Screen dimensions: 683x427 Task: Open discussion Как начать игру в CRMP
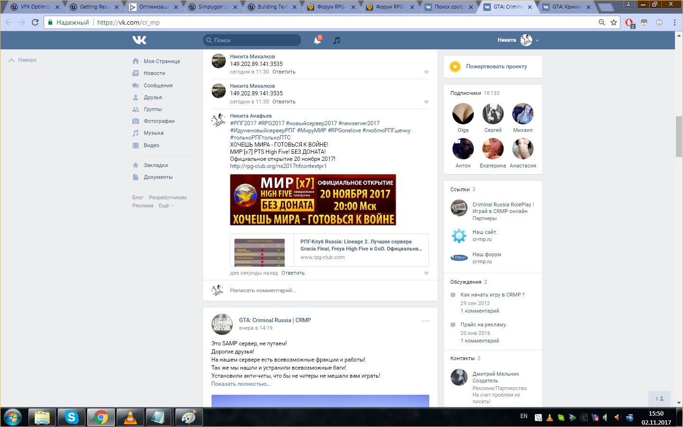coord(492,295)
